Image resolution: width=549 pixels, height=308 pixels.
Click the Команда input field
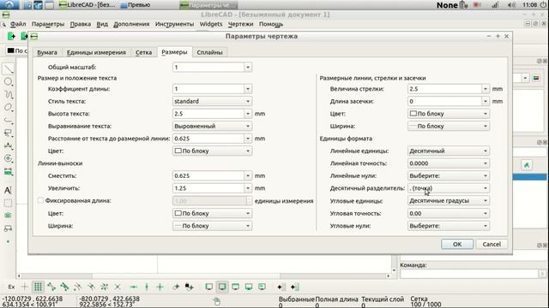[x=469, y=274]
